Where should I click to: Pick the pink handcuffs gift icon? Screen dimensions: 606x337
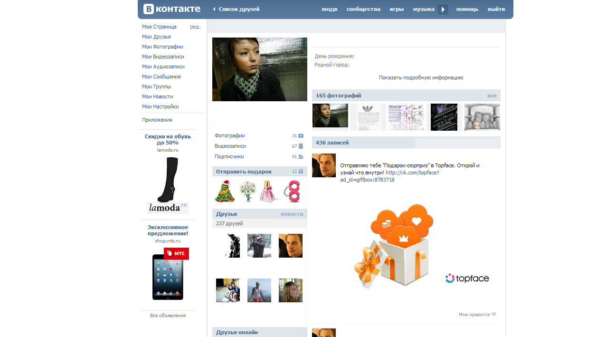point(292,191)
